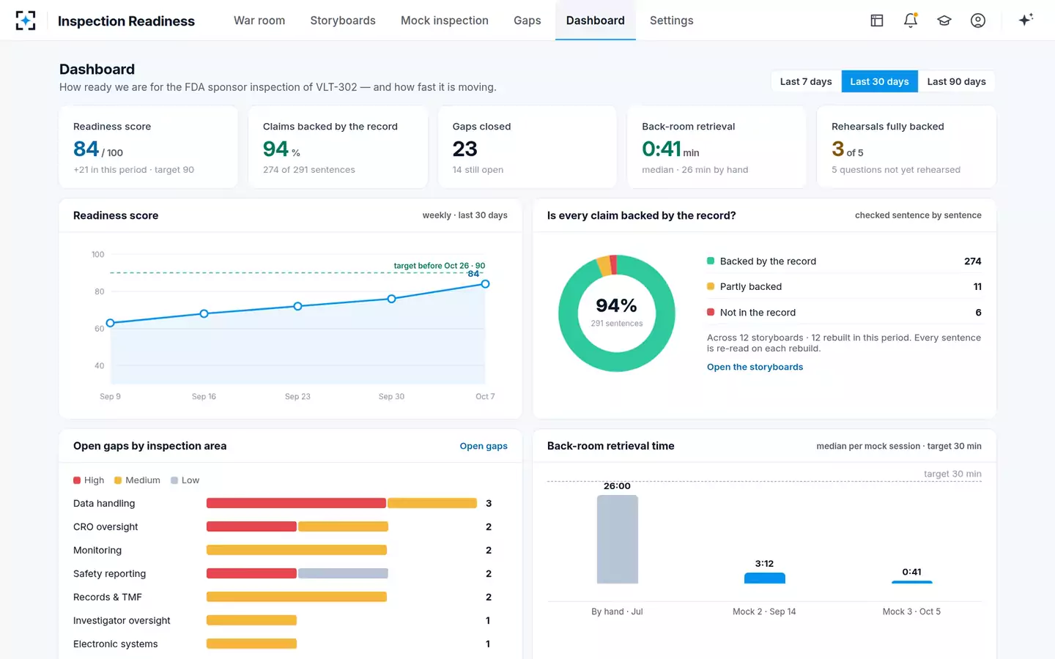This screenshot has width=1055, height=659.
Task: Click the By hand Jul bar
Action: click(x=618, y=540)
